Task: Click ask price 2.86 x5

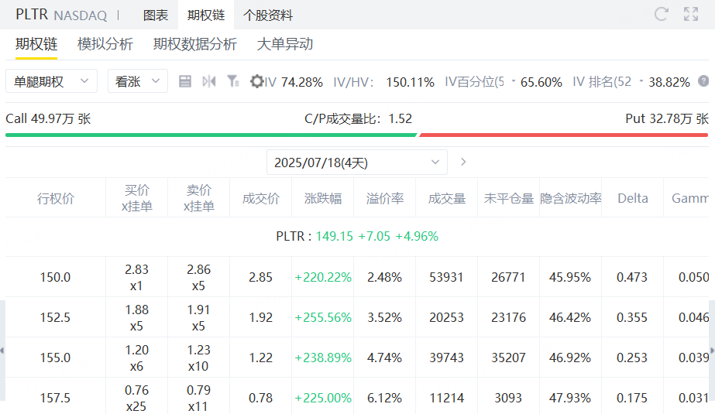Action: tap(199, 277)
